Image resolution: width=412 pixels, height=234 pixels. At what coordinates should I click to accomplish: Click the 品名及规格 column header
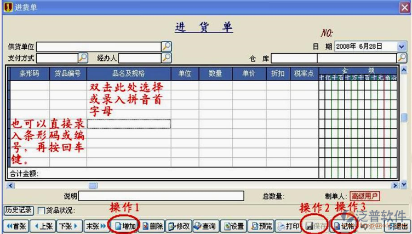(129, 73)
